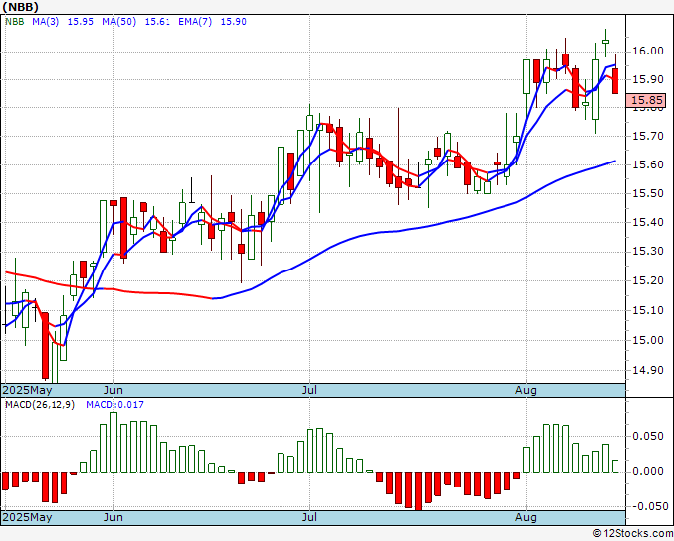The image size is (674, 541).
Task: Click the Jun label on price chart axis
Action: pos(113,390)
